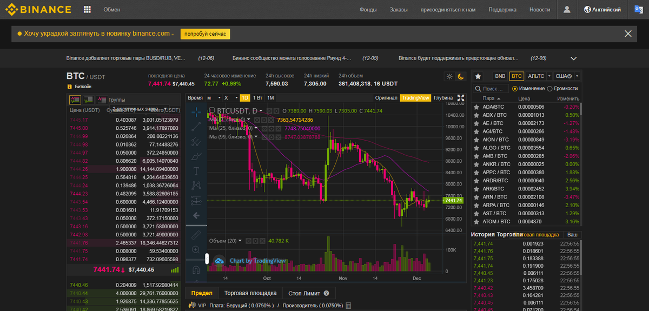This screenshot has width=649, height=311.
Task: Open the АЛЬТС market dropdown arrow
Action: click(549, 77)
